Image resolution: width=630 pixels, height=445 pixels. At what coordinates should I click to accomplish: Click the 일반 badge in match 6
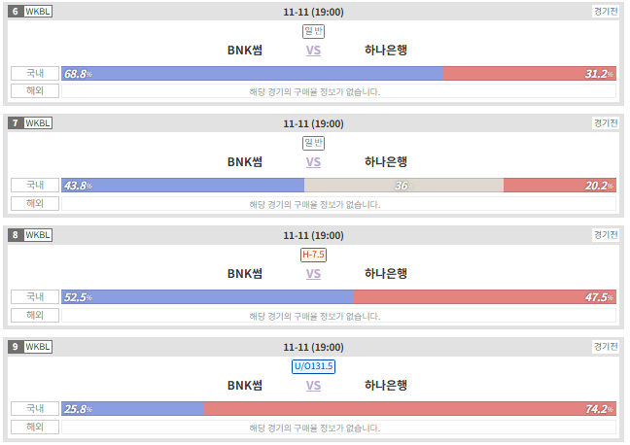pos(313,31)
